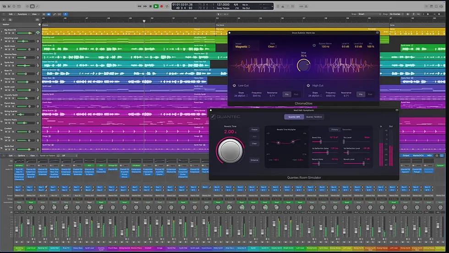Open the Loop Browser icon
The height and width of the screenshot is (253, 449).
(x=436, y=6)
